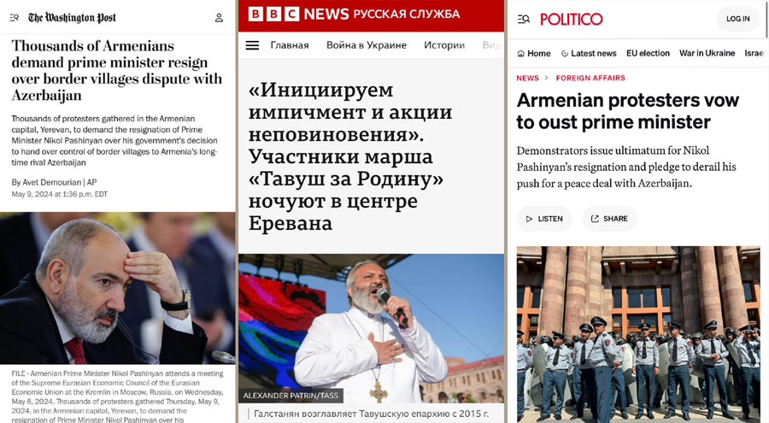
Task: Click the BBC News logo
Action: click(354, 14)
